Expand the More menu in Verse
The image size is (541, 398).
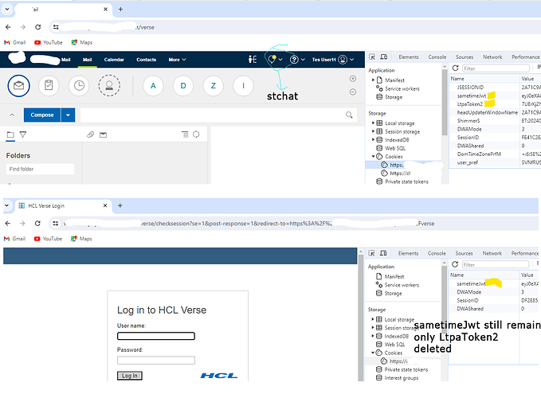click(177, 60)
